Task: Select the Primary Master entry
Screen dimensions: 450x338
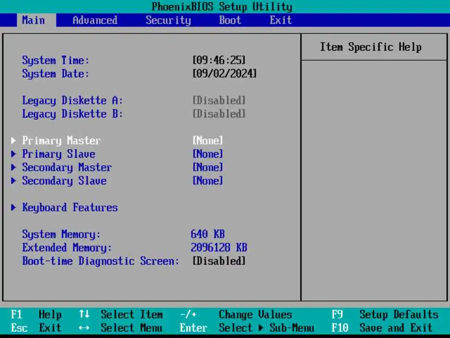Action: [x=62, y=141]
